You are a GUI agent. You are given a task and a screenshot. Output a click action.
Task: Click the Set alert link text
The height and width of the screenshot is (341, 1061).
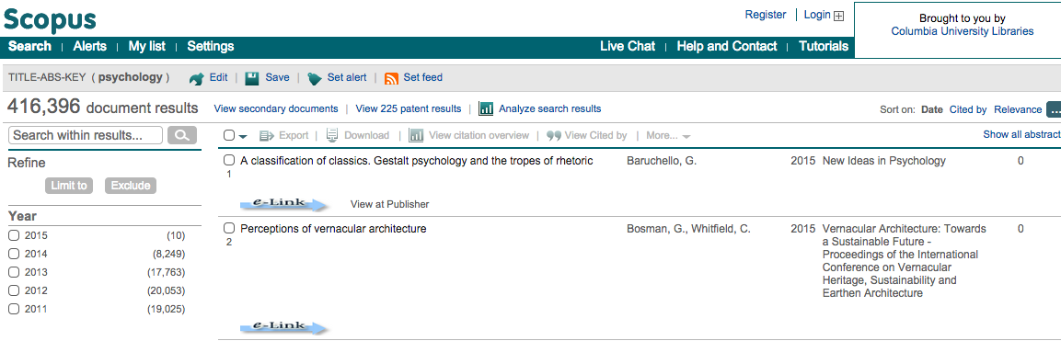347,77
